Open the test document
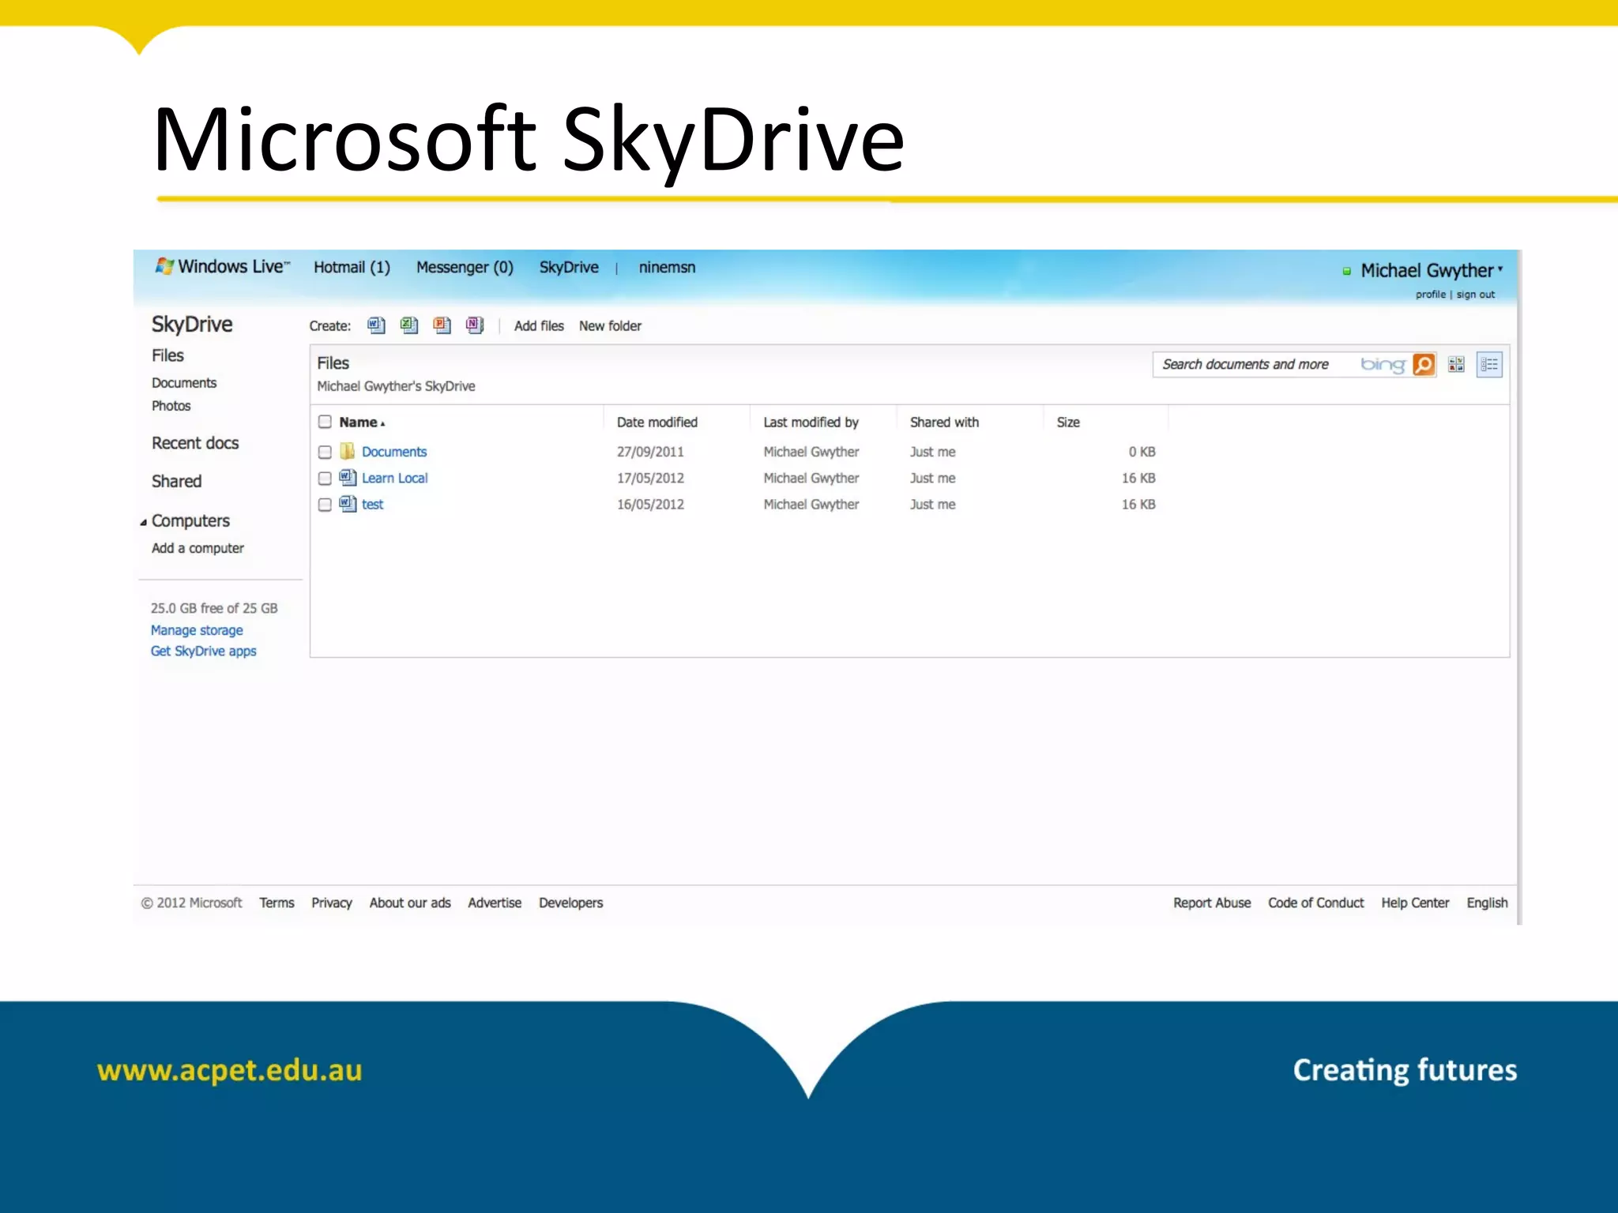The image size is (1618, 1213). point(372,505)
